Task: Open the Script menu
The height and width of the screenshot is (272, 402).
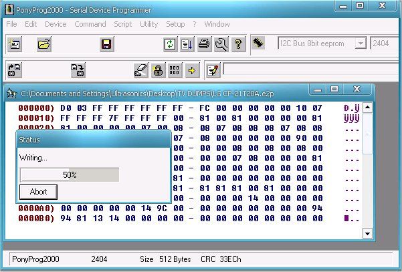Action: pos(123,24)
